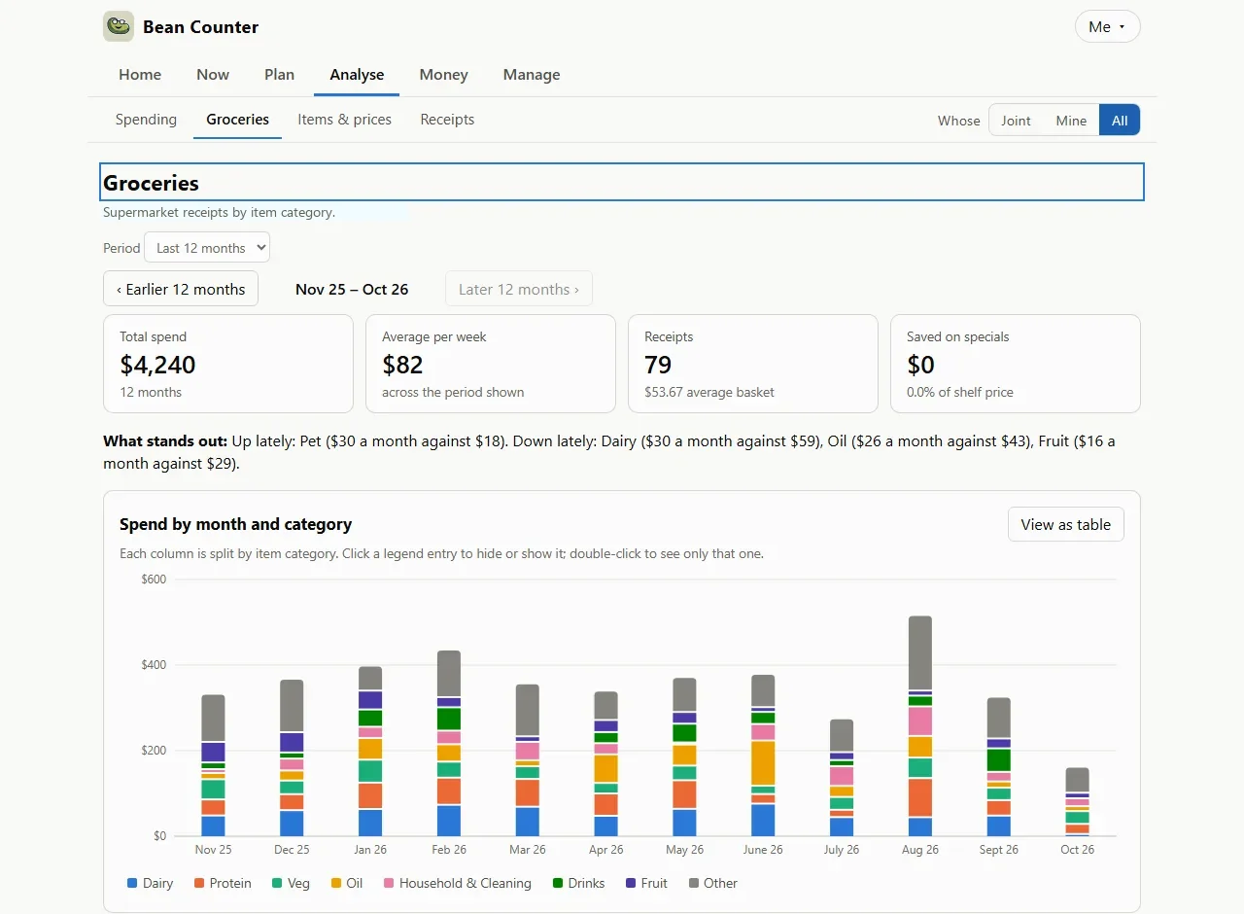This screenshot has width=1244, height=914.
Task: Toggle the Veg legend entry
Action: (x=291, y=883)
